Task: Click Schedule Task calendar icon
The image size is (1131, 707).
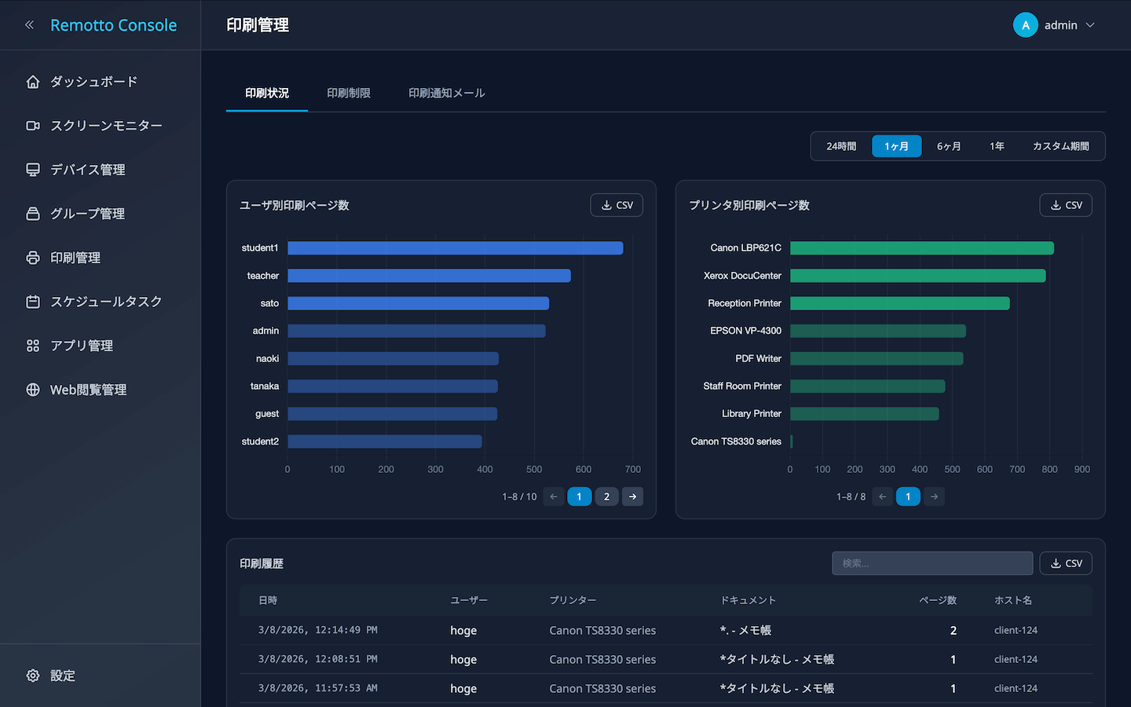Action: tap(33, 302)
